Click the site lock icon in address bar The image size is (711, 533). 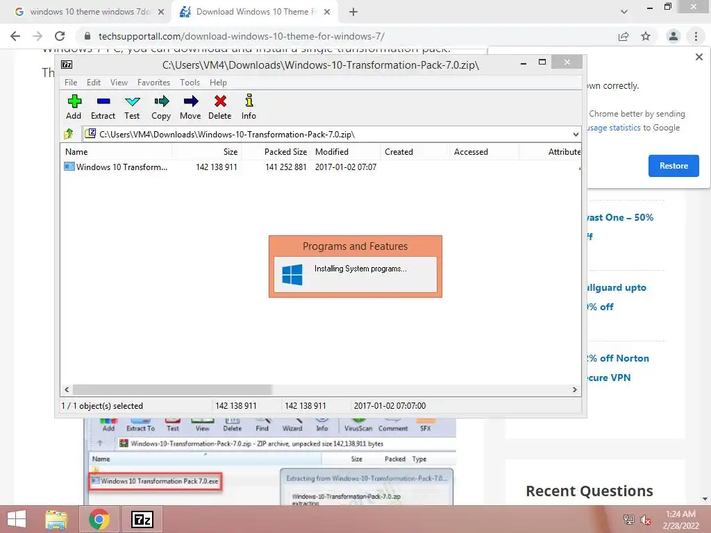(x=87, y=36)
